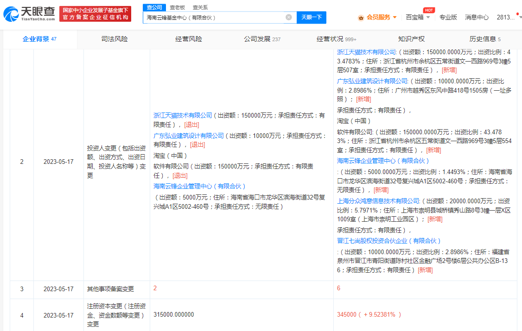Select the 其他事项备案变更 row label
Image resolution: width=522 pixels, height=331 pixels.
pyautogui.click(x=110, y=289)
